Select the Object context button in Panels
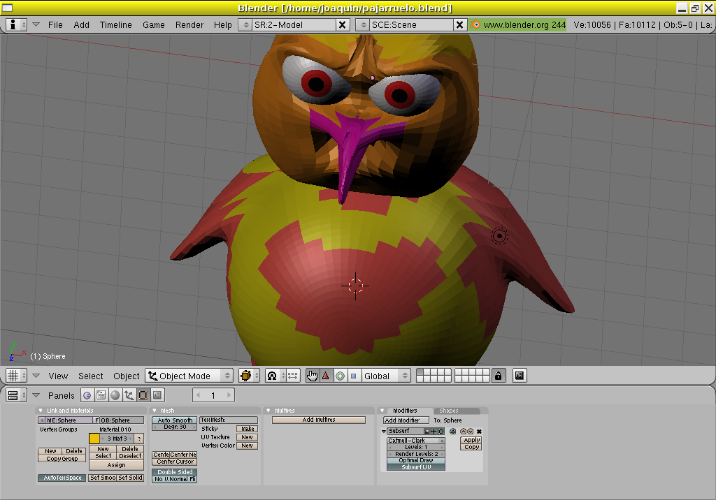The height and width of the screenshot is (500, 716). coord(129,395)
